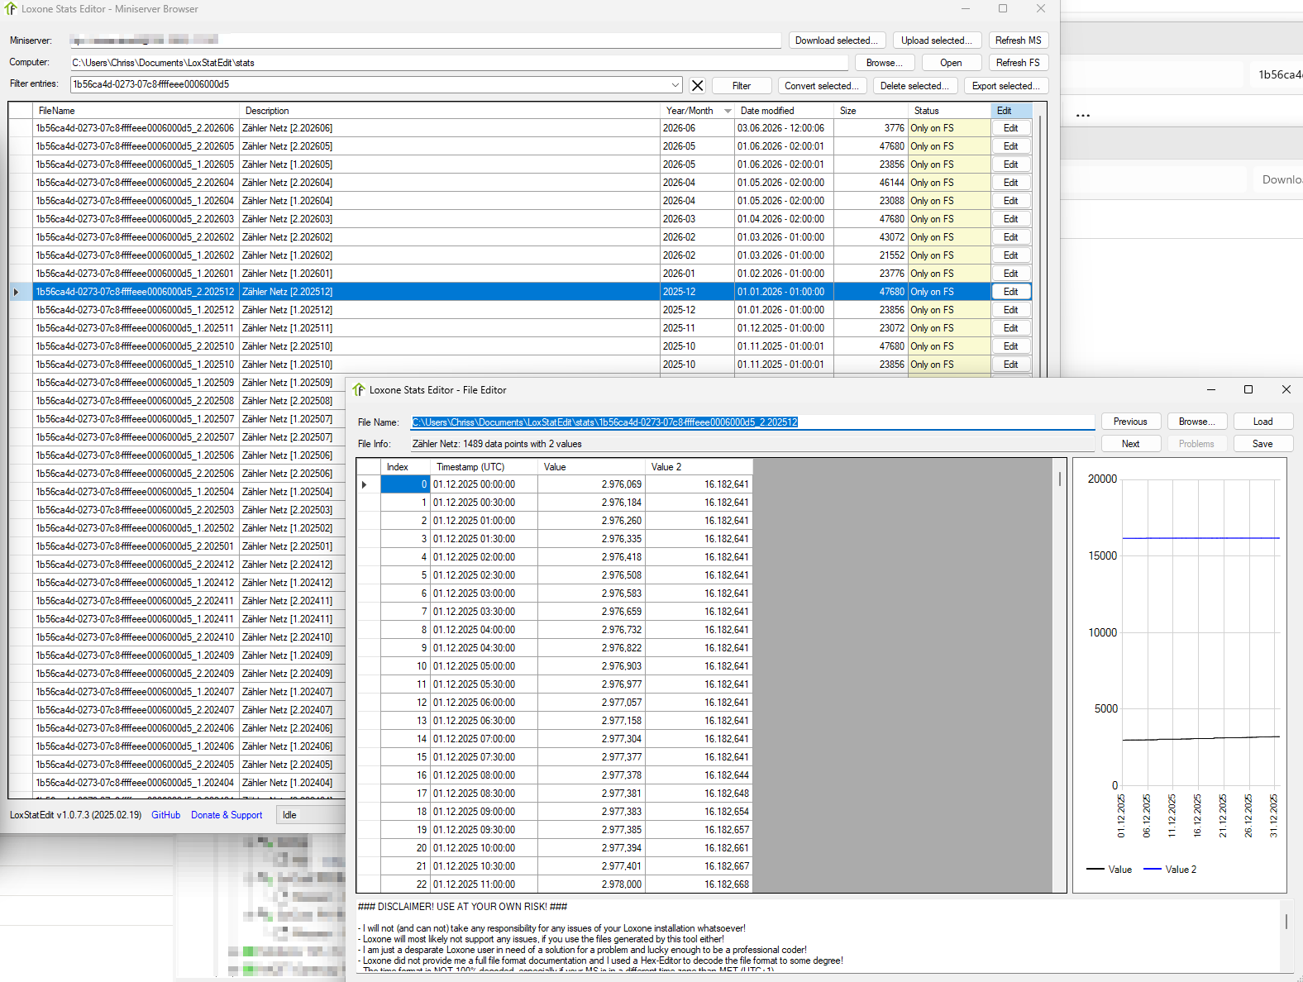The height and width of the screenshot is (982, 1303).
Task: Click Edit for Zähler Netz [2.202512] row
Action: [1011, 292]
